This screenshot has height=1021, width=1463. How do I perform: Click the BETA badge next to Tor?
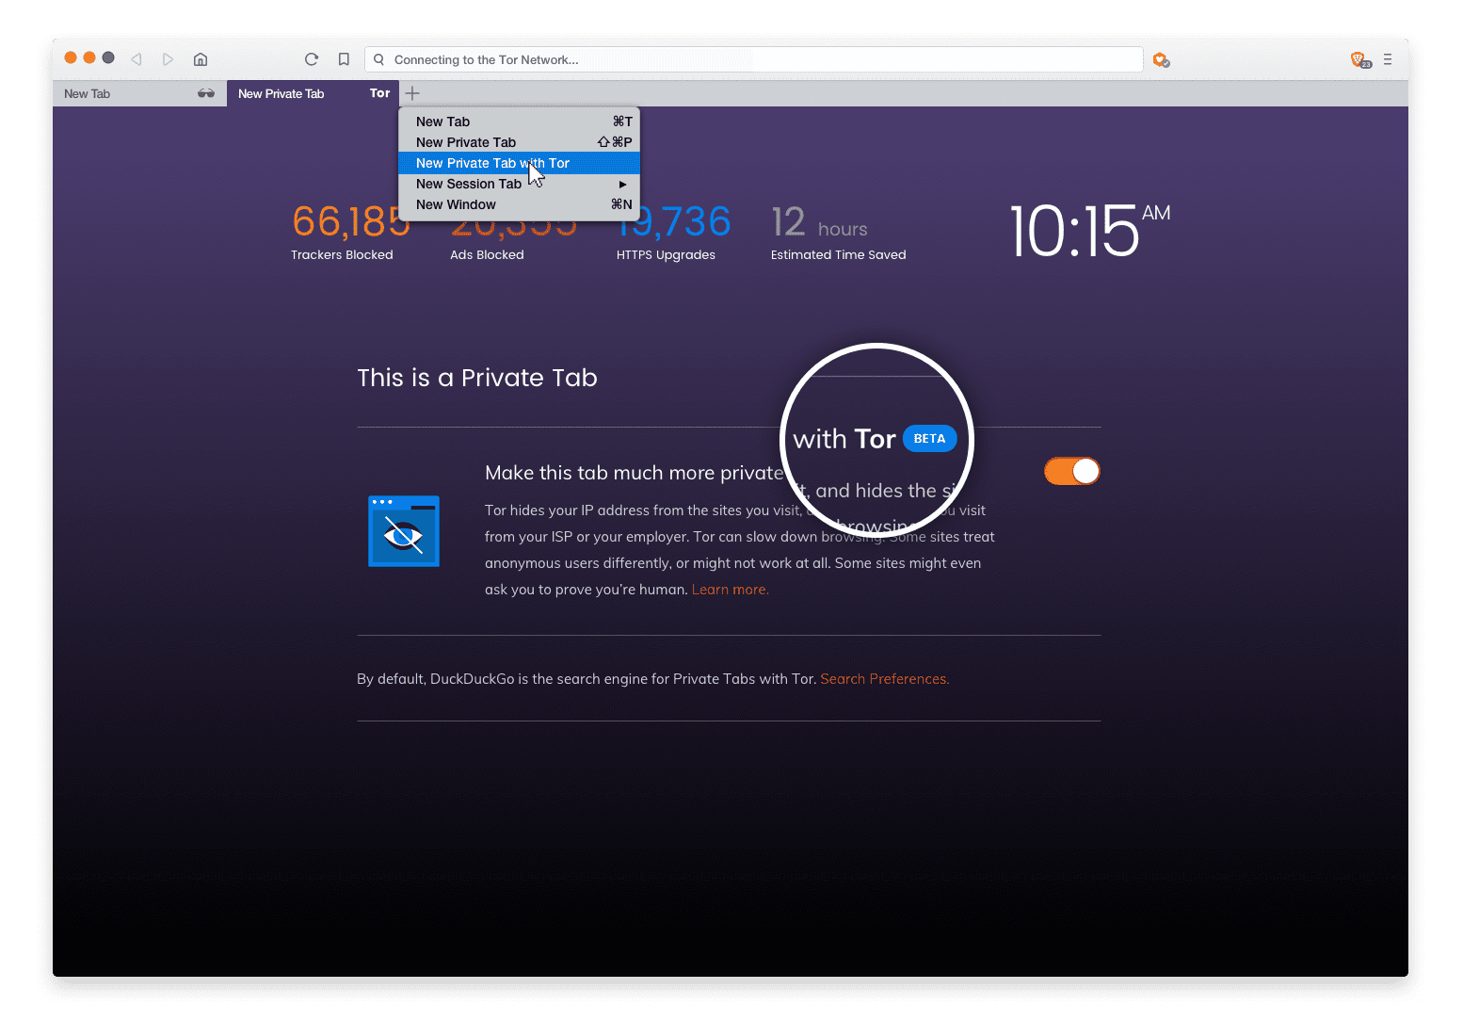point(929,439)
